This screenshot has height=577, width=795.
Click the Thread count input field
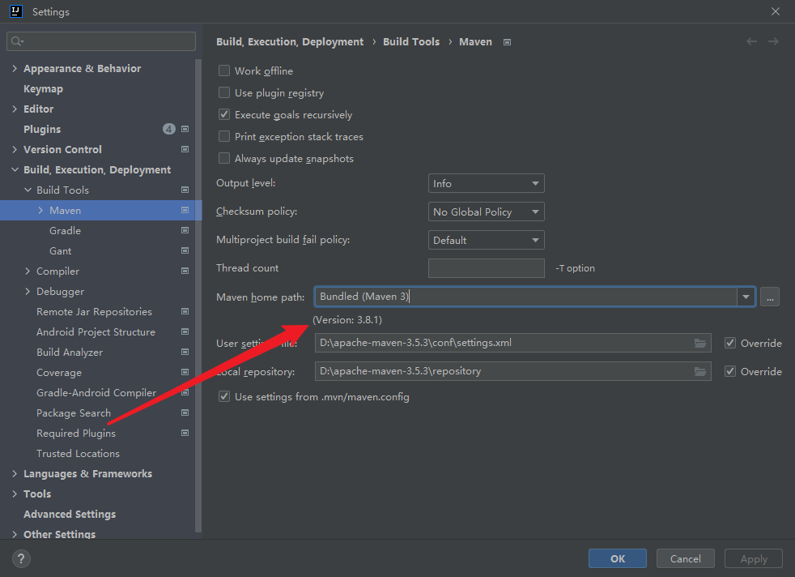[x=487, y=268]
